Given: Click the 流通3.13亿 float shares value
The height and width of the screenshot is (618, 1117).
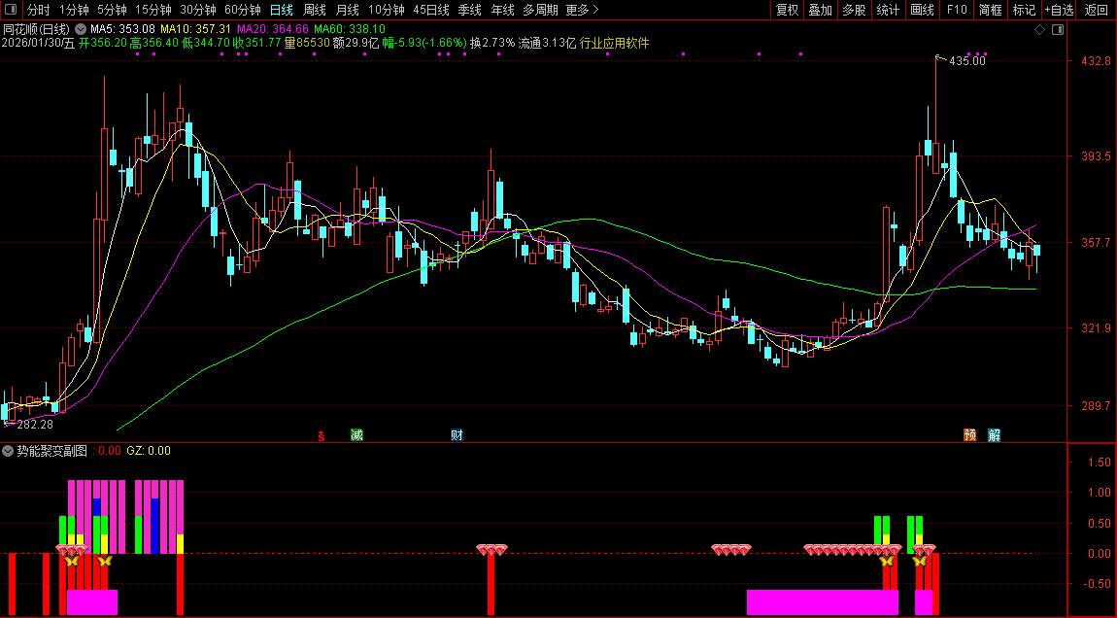Looking at the screenshot, I should point(547,43).
